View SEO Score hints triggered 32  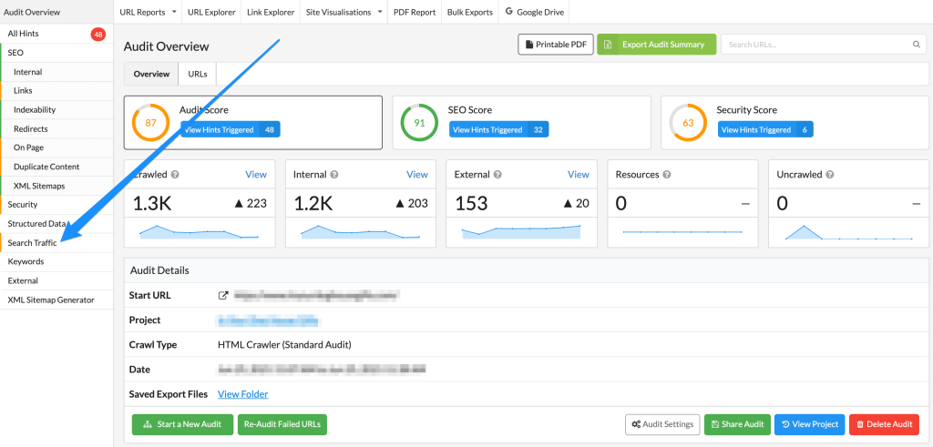click(x=498, y=129)
